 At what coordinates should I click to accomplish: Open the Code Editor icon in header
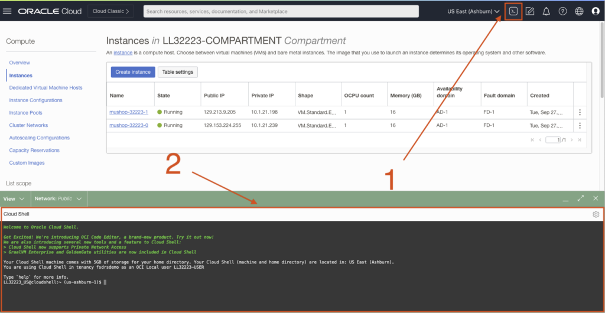point(530,11)
